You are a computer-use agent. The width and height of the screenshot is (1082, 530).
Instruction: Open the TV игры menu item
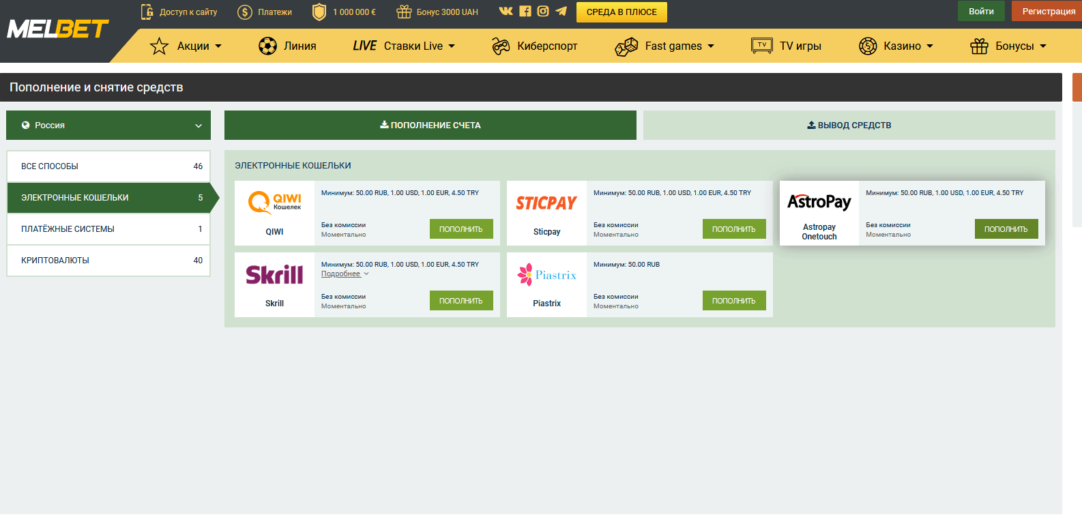pyautogui.click(x=800, y=46)
